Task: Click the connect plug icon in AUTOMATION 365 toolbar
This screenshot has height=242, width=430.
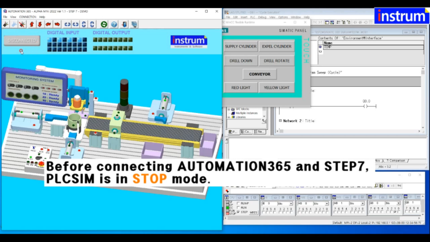Action: tap(6, 24)
